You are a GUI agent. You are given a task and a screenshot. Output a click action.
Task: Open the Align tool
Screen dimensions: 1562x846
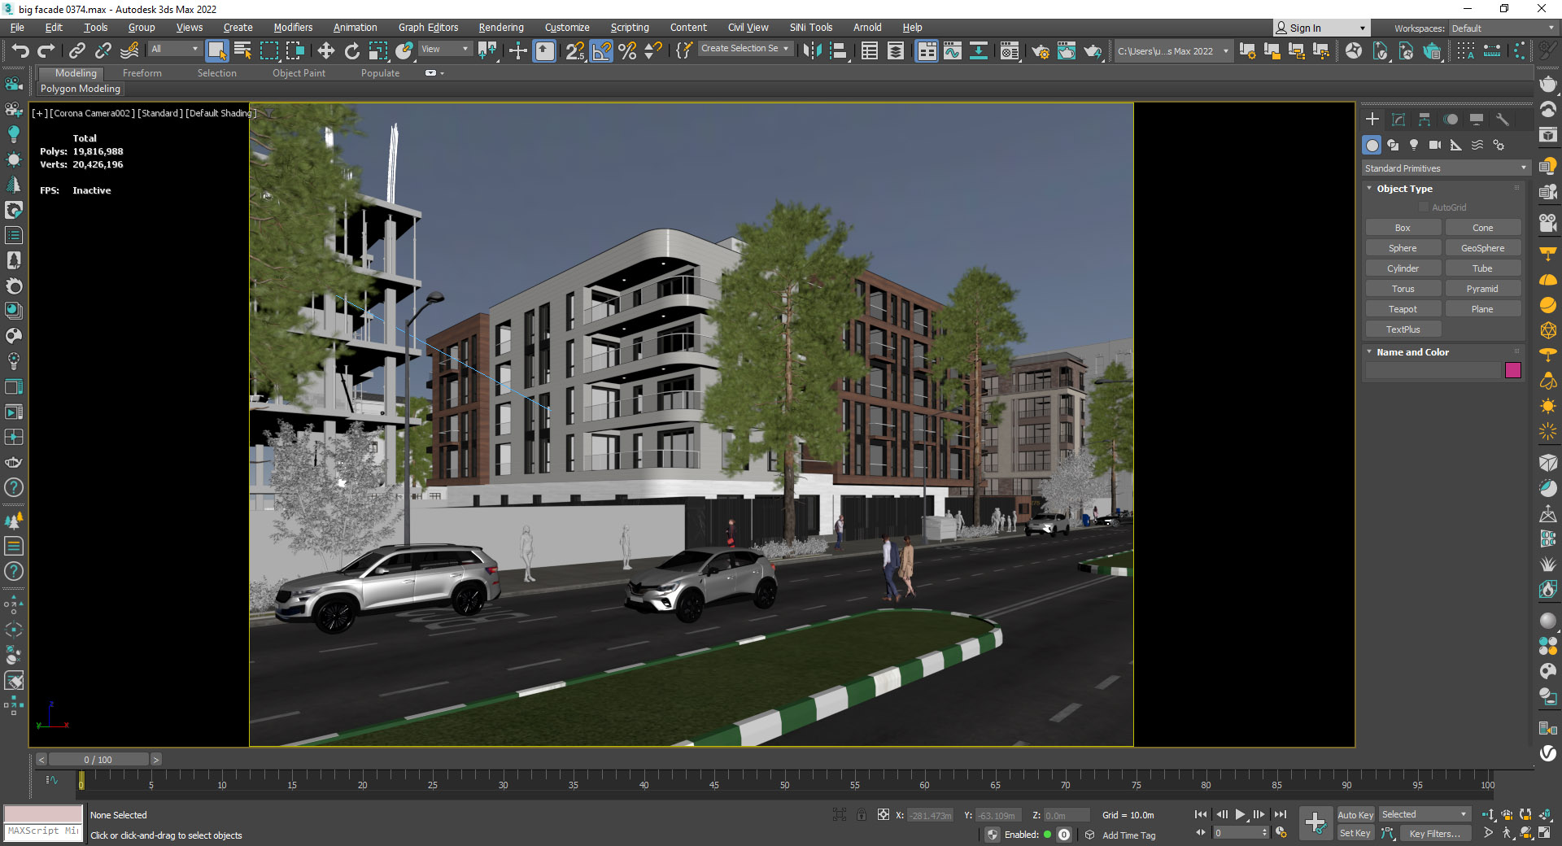coord(838,51)
